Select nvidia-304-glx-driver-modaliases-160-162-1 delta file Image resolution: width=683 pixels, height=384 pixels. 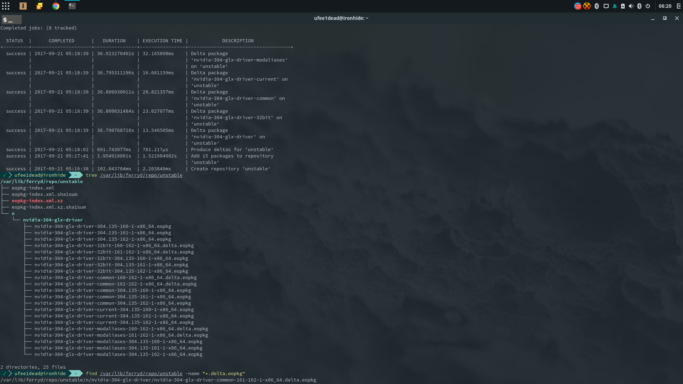click(121, 329)
